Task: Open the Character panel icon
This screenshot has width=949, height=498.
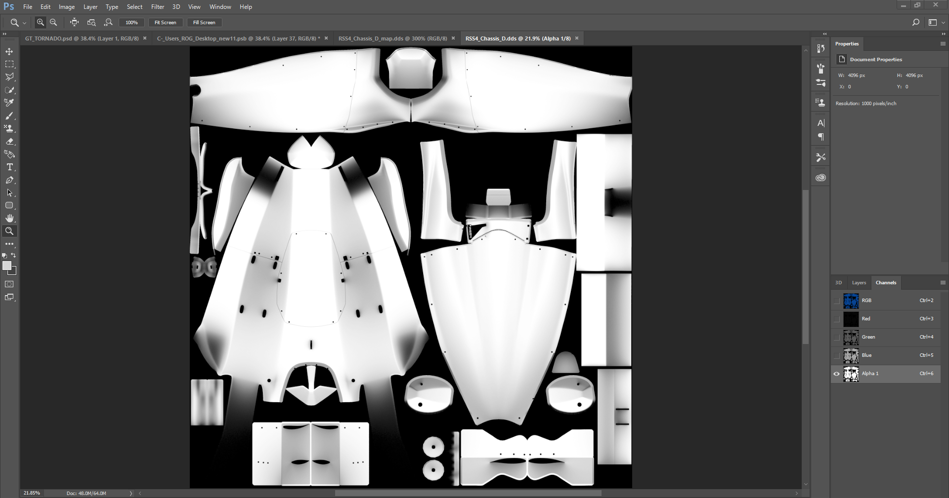Action: 821,123
